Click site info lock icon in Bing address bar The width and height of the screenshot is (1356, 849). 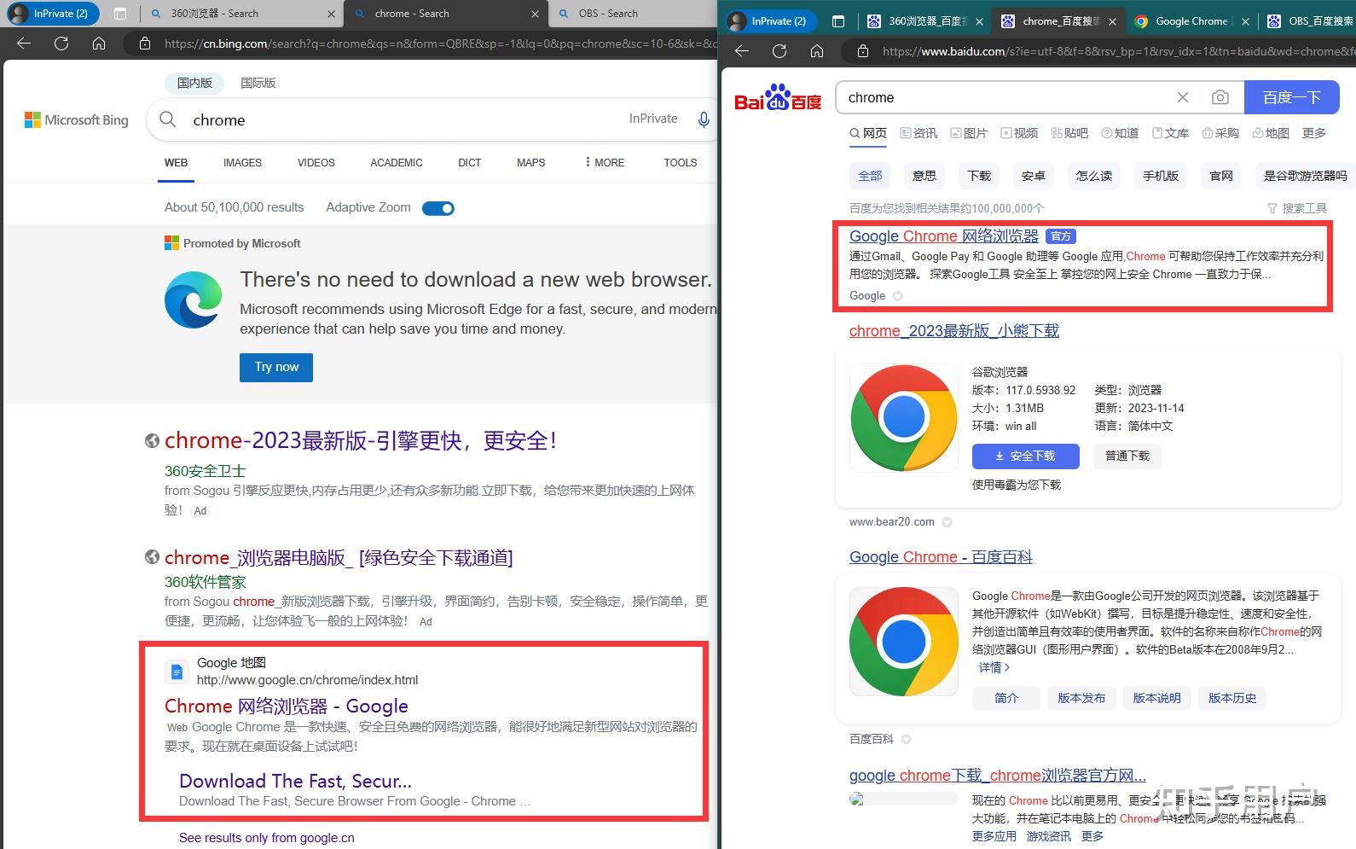tap(145, 43)
